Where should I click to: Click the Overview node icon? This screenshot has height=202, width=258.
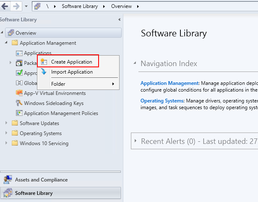coord(11,33)
